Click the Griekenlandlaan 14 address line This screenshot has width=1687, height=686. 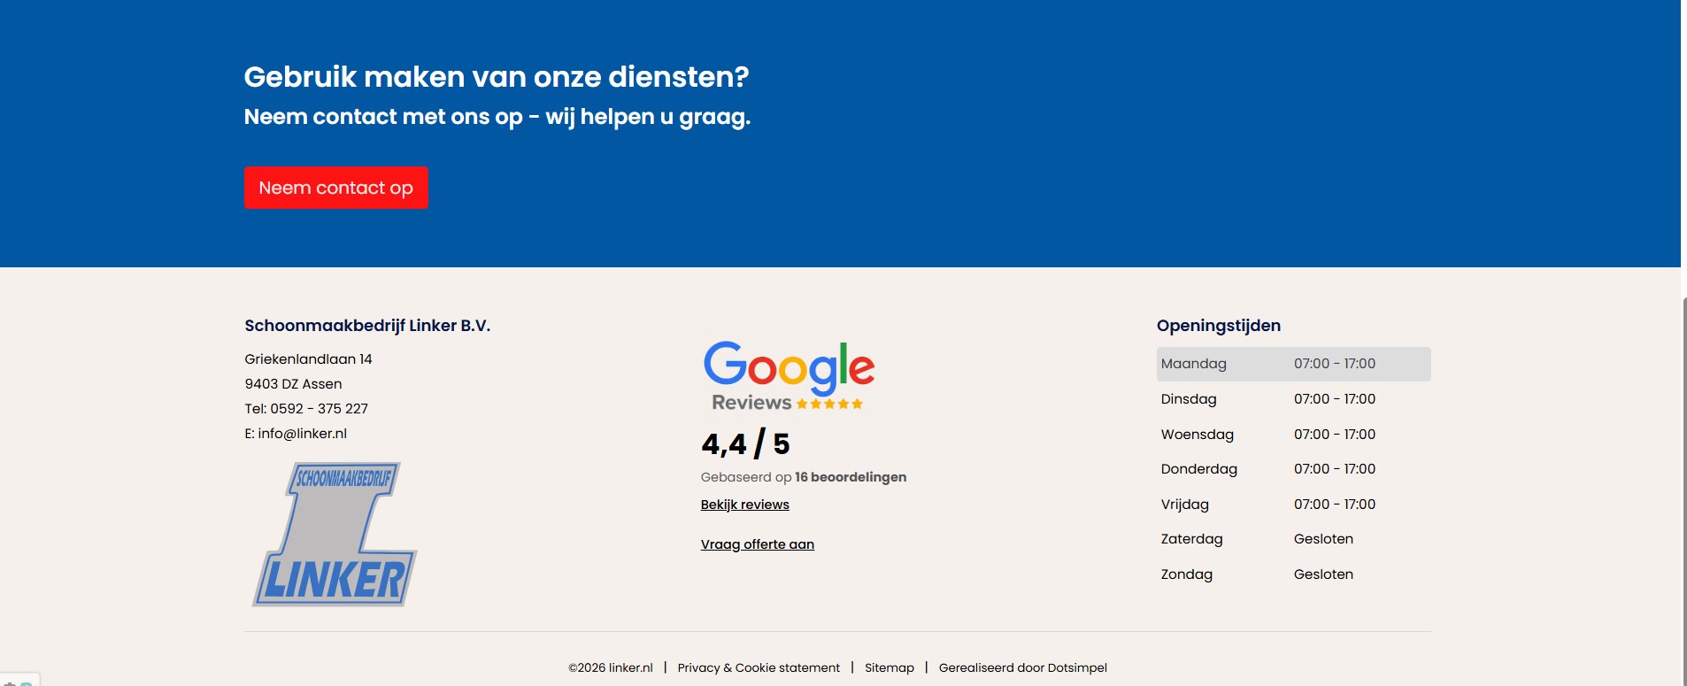pyautogui.click(x=308, y=359)
